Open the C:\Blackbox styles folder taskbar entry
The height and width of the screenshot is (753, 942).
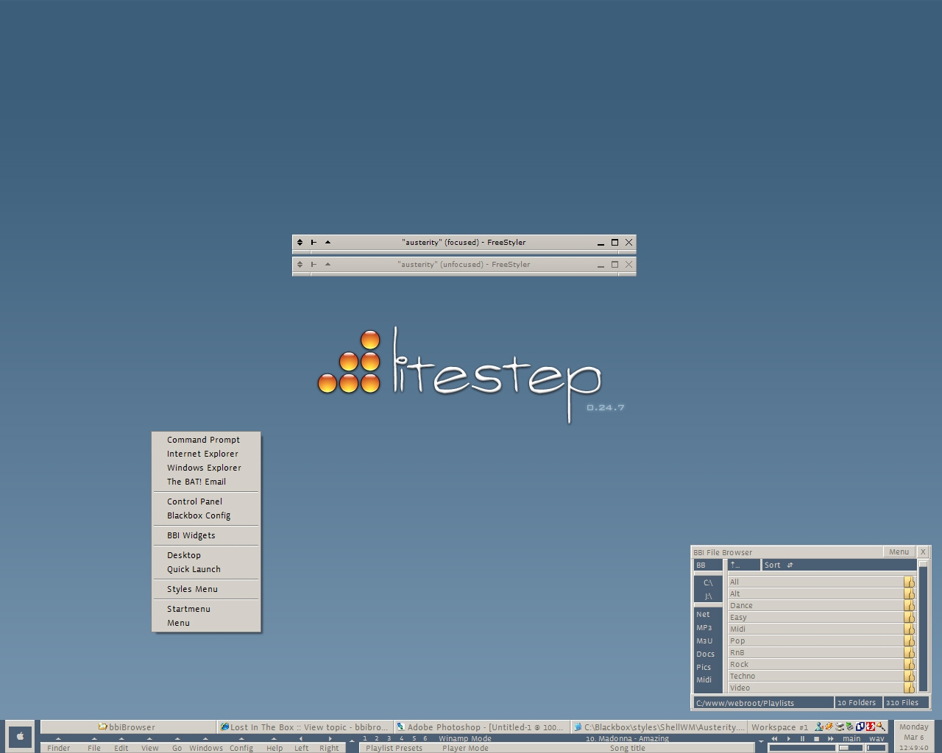click(658, 727)
